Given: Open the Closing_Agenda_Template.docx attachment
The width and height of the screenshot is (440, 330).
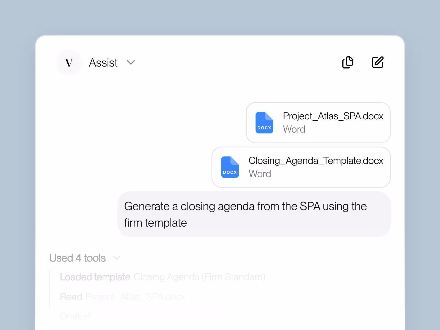Looking at the screenshot, I should click(x=301, y=167).
